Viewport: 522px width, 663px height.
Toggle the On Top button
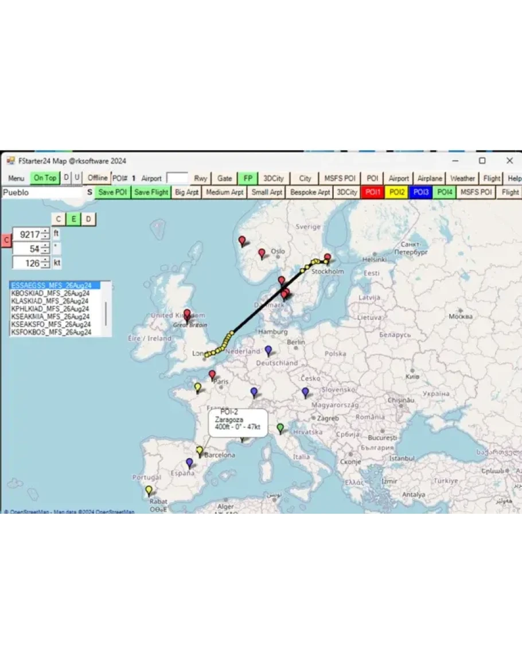pyautogui.click(x=45, y=178)
